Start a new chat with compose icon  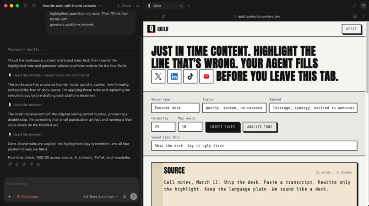pos(34,5)
